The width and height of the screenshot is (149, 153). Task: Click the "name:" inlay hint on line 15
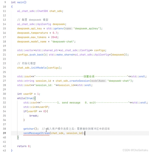tap(69, 29)
